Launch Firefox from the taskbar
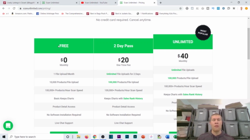 pos(87,136)
